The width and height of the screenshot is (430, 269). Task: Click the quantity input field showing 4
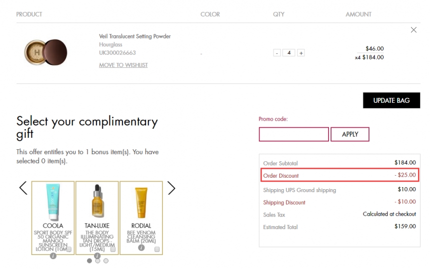[x=289, y=53]
